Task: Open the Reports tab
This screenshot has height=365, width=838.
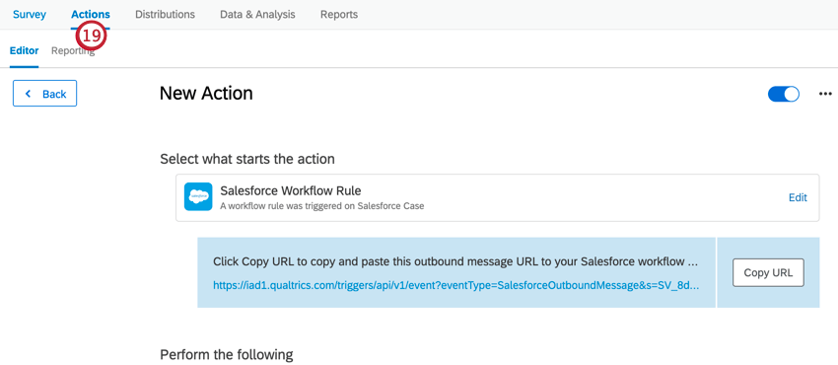Action: click(339, 15)
